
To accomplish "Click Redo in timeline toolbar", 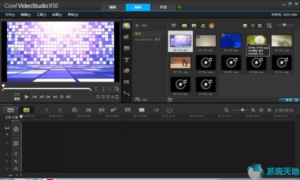I will click(60, 110).
